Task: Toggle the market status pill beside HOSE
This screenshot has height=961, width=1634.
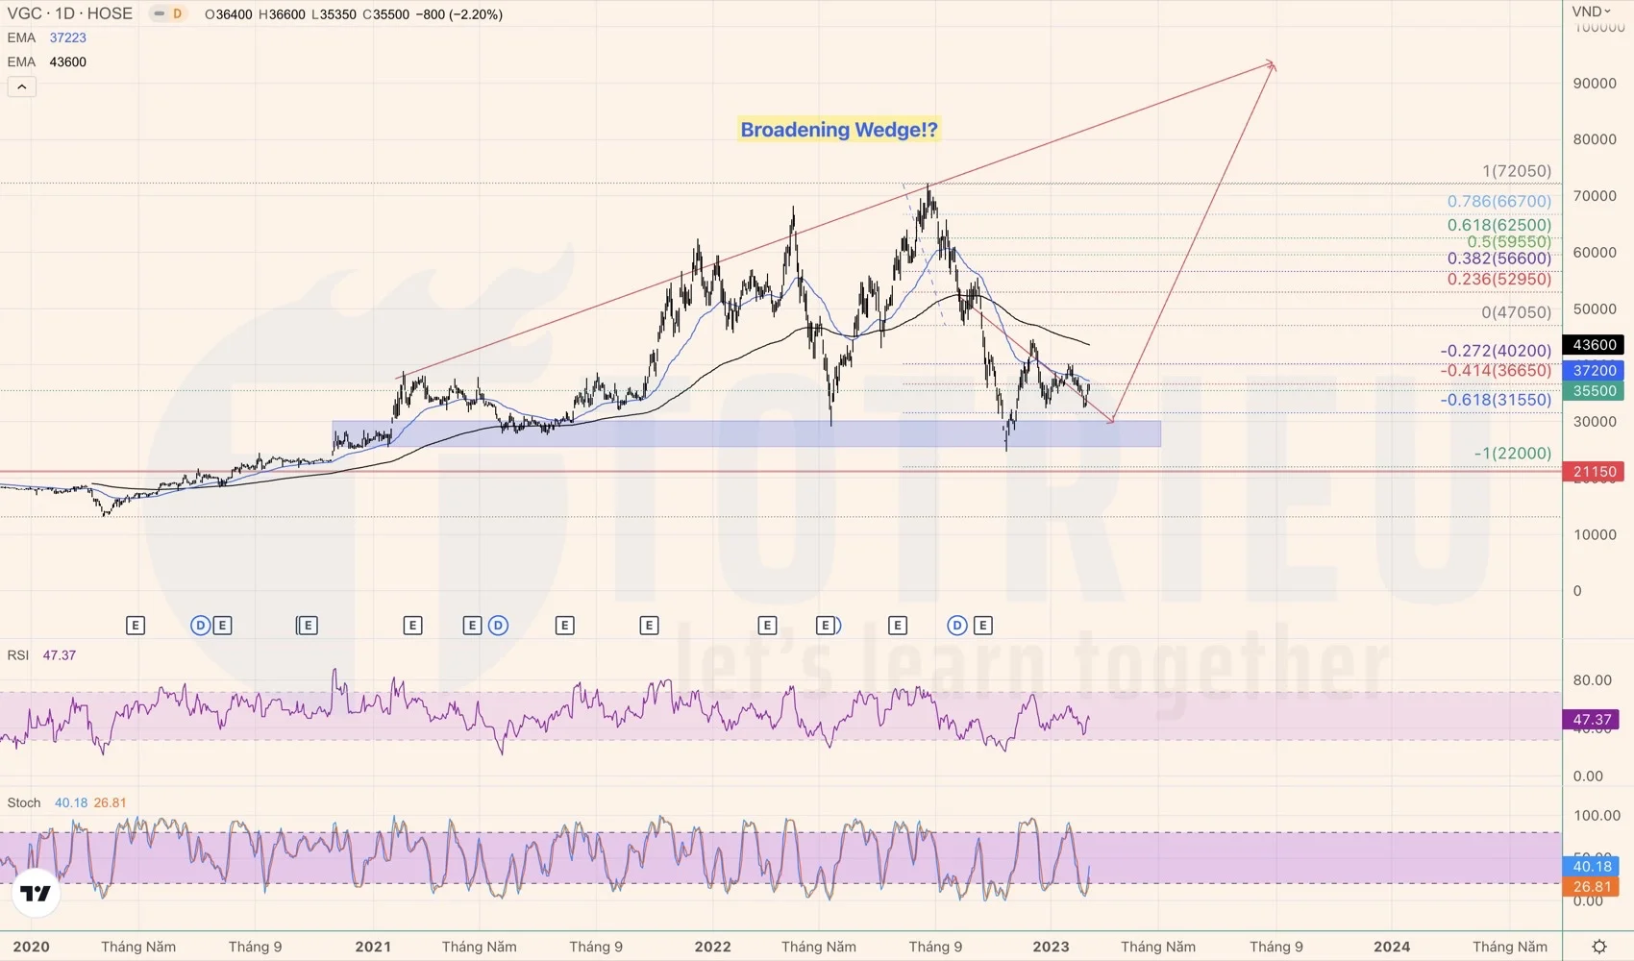Action: 159,14
